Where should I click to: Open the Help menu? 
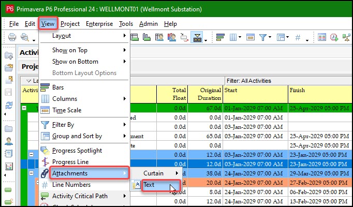tap(170, 24)
